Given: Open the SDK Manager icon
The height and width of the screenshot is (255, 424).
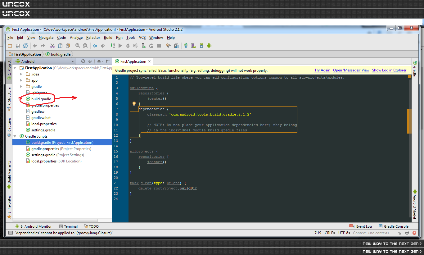Looking at the screenshot, I should 201,46.
